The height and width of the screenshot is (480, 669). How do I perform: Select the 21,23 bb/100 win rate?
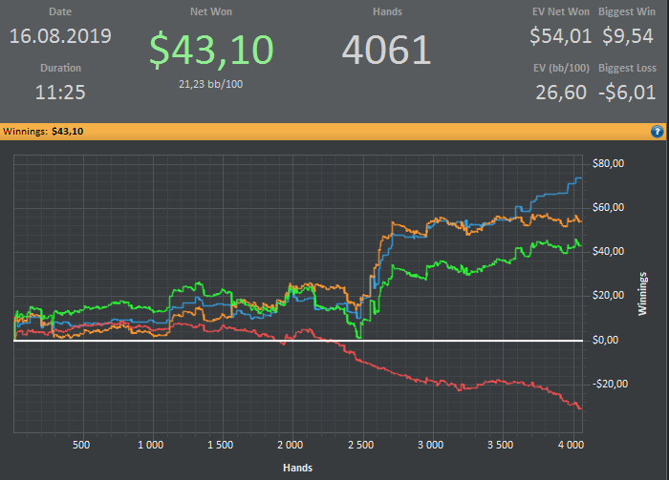tap(211, 84)
